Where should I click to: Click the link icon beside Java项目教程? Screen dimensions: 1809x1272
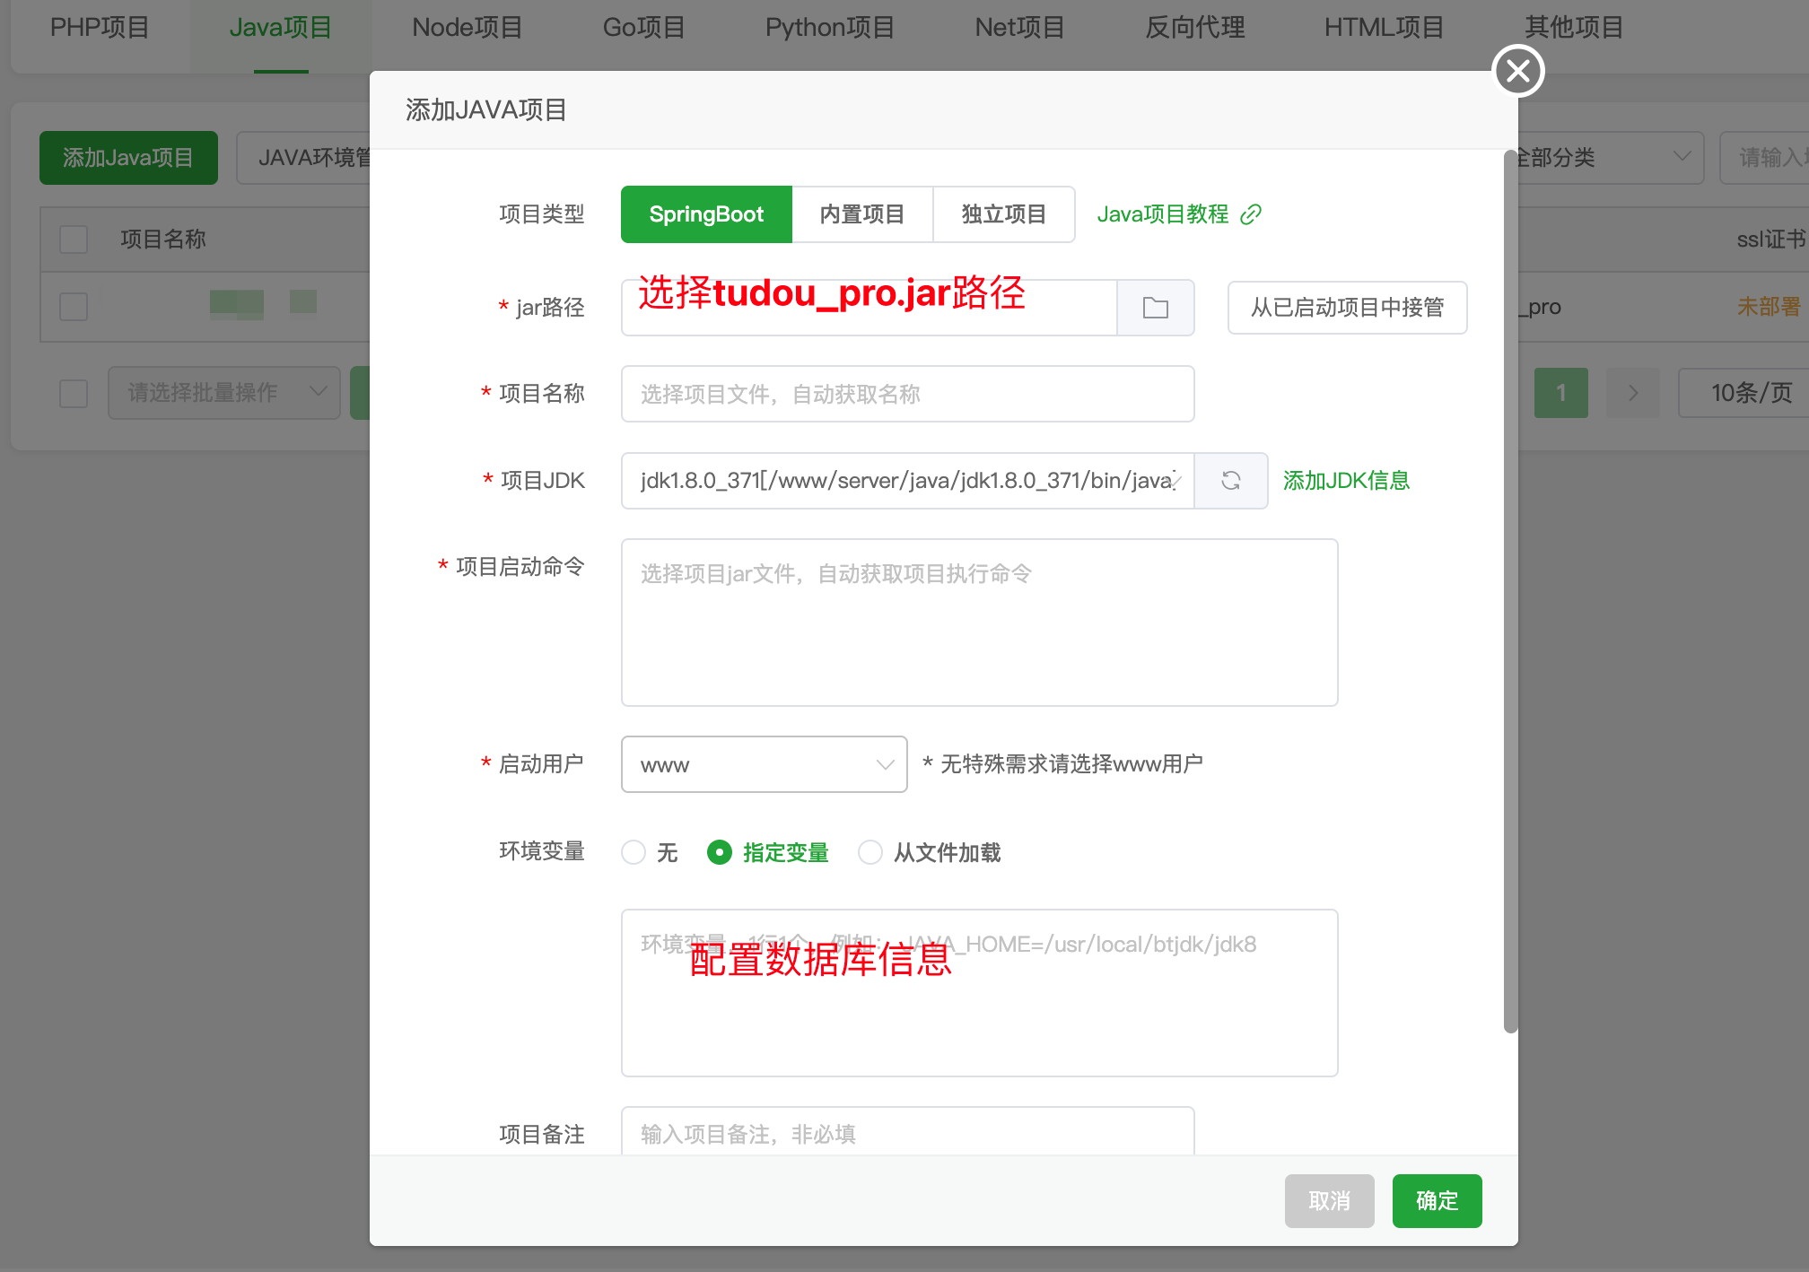1251,214
